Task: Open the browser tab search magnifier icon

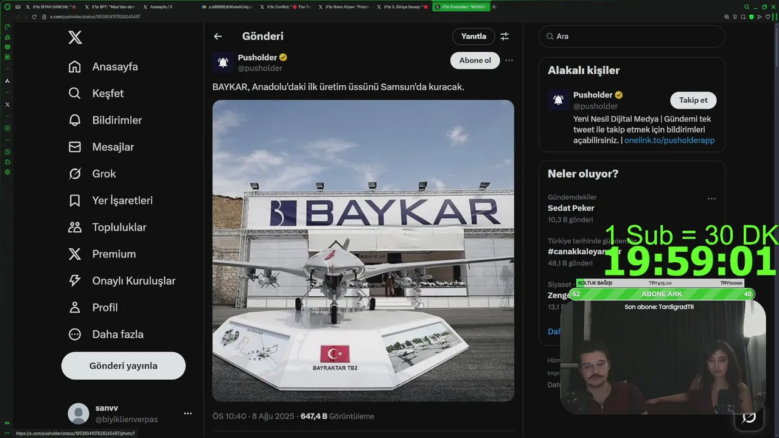Action: point(747,7)
